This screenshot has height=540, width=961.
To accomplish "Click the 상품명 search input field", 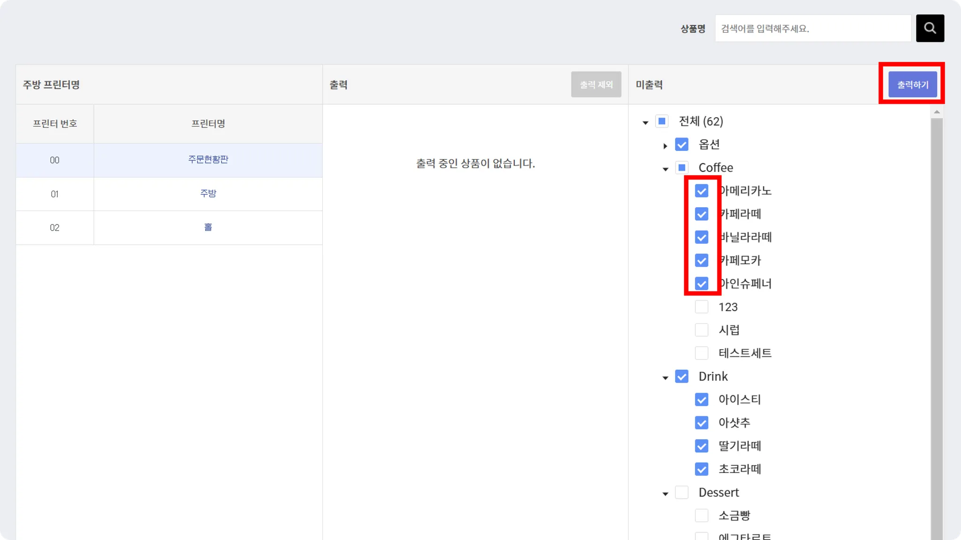I will [x=813, y=28].
